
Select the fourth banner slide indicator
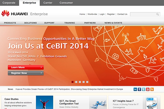84,82
